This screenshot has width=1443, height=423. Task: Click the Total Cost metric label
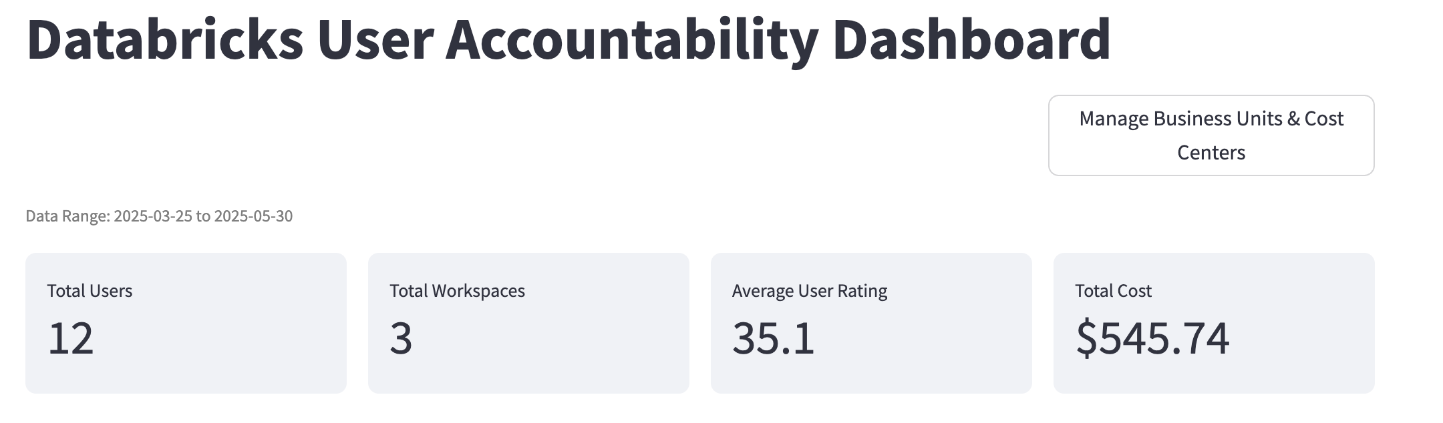click(x=1113, y=291)
